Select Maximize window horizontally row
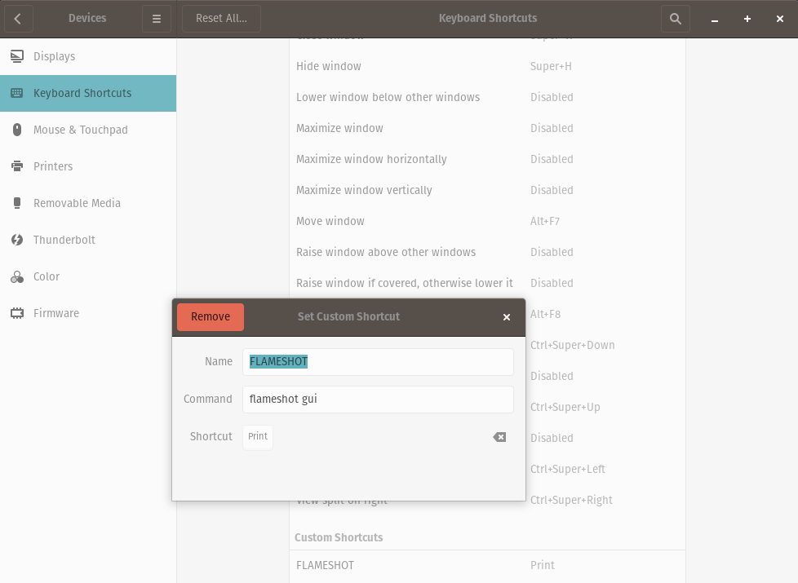The height and width of the screenshot is (583, 798). pos(488,159)
